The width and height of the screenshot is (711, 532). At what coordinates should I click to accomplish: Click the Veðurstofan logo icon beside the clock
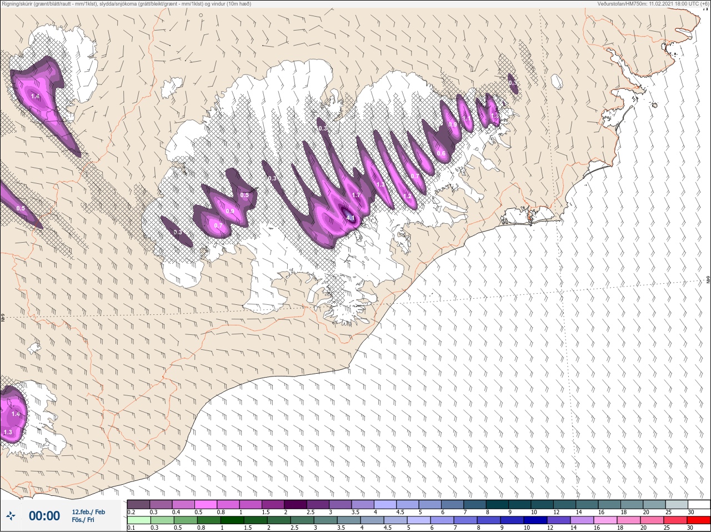(11, 516)
